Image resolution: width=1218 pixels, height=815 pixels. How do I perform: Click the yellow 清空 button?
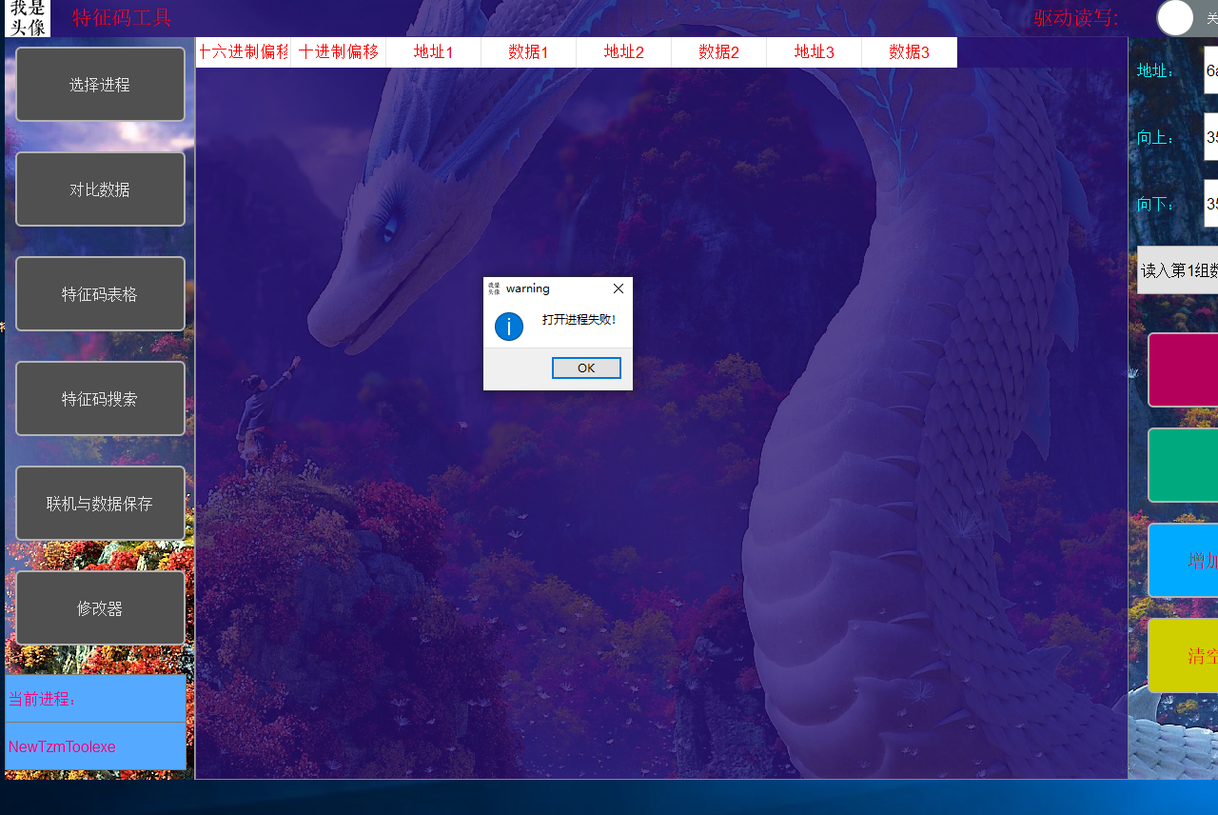tap(1186, 655)
